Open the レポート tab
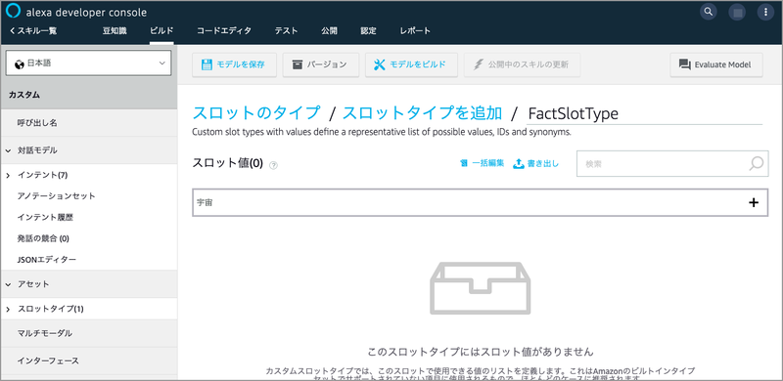 (x=415, y=31)
